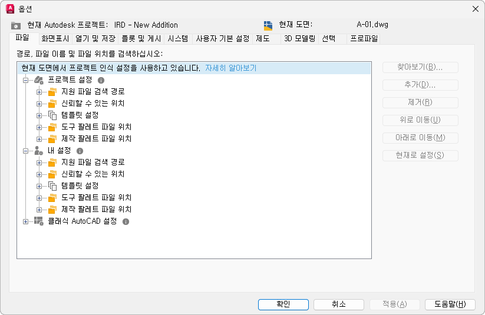
Task: Expand 제작 팔레트 파일 위치 under 내 설정
Action: click(39, 210)
